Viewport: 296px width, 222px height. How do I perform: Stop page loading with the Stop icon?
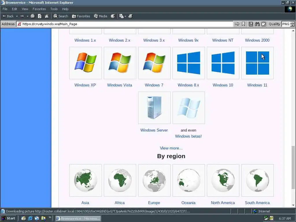[33, 16]
